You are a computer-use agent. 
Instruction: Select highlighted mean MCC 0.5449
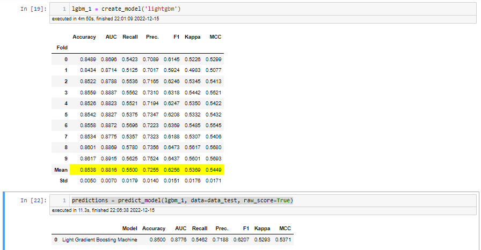click(x=214, y=170)
